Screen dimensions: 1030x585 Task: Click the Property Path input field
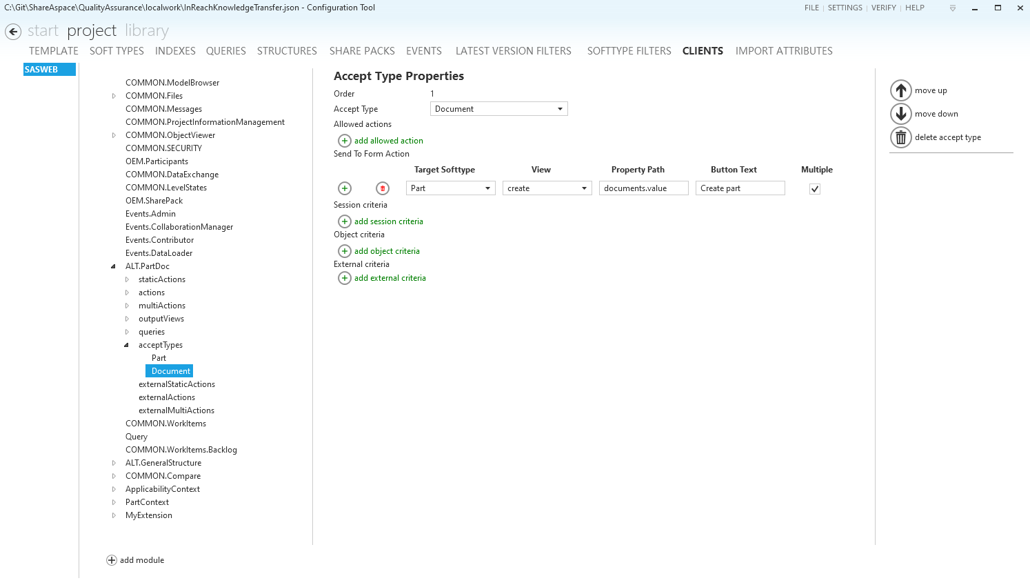pos(643,188)
